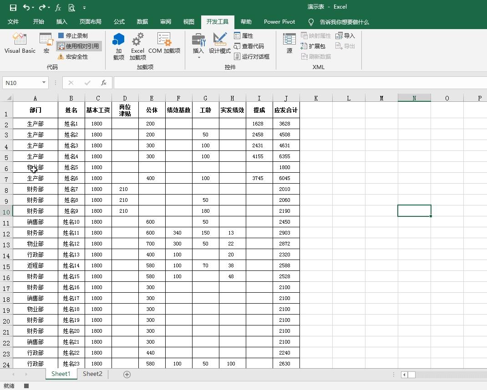Click the XML Source icon
Image resolution: width=487 pixels, height=390 pixels.
click(x=289, y=43)
